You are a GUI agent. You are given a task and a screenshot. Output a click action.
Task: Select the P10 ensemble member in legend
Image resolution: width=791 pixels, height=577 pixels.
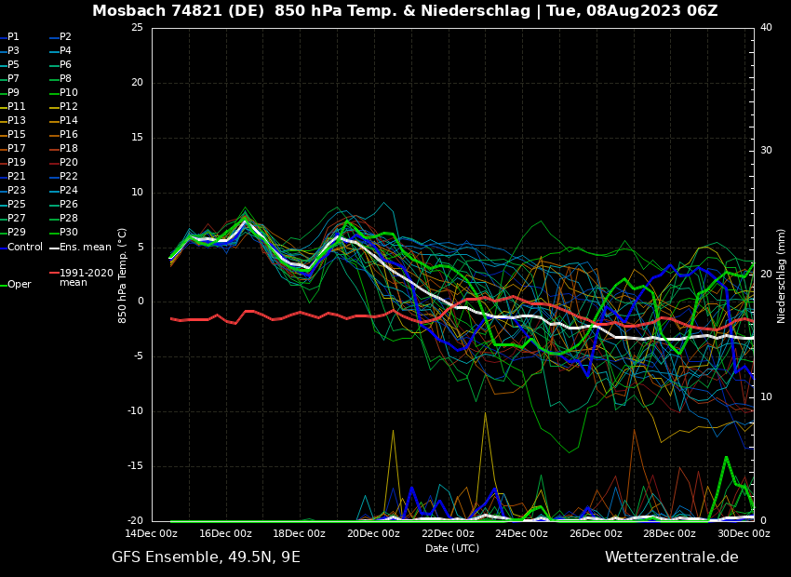(69, 93)
